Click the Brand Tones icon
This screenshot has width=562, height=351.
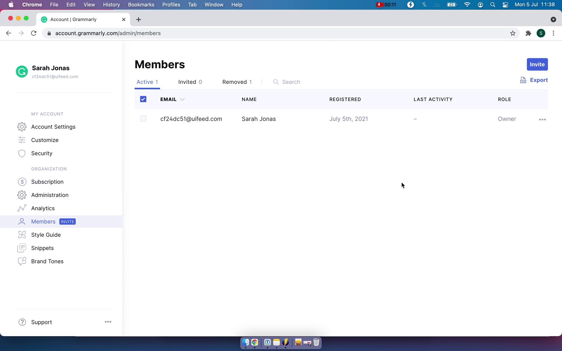(x=22, y=261)
